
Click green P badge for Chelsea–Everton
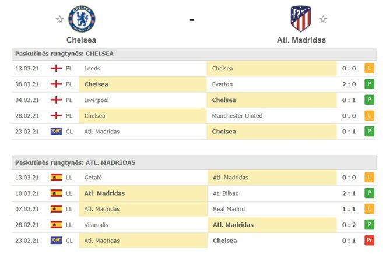369,84
